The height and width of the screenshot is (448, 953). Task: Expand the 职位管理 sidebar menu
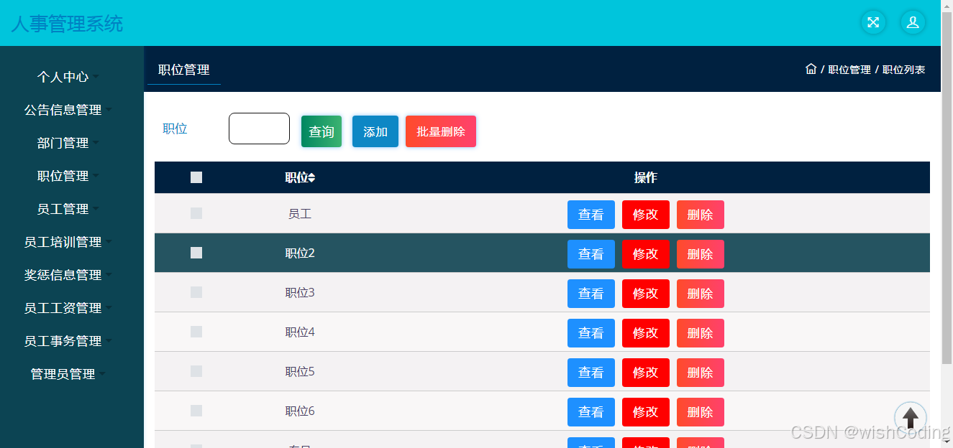pyautogui.click(x=68, y=176)
